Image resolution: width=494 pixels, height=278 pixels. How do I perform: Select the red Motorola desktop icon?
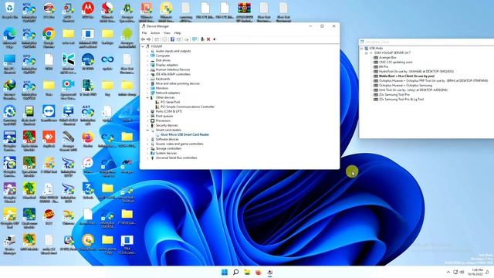(x=88, y=10)
